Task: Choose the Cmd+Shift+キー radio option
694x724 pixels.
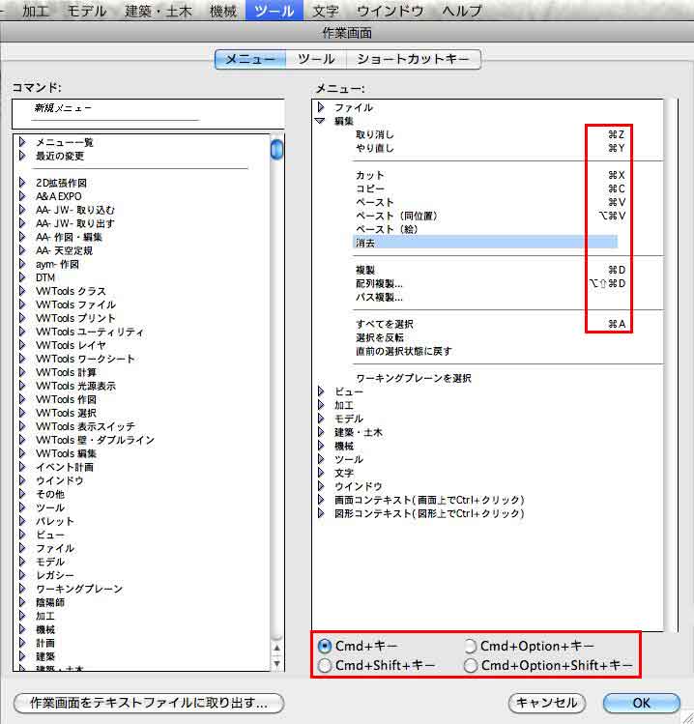Action: (325, 665)
